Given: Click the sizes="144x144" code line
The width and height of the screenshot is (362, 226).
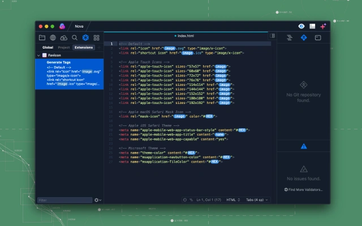Looking at the screenshot, I should pos(176,89).
